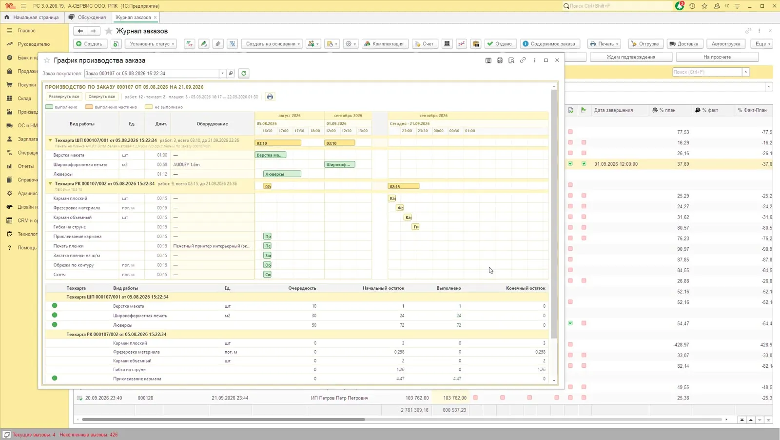Click the tile grid icon in journal toolbar

coord(447,43)
